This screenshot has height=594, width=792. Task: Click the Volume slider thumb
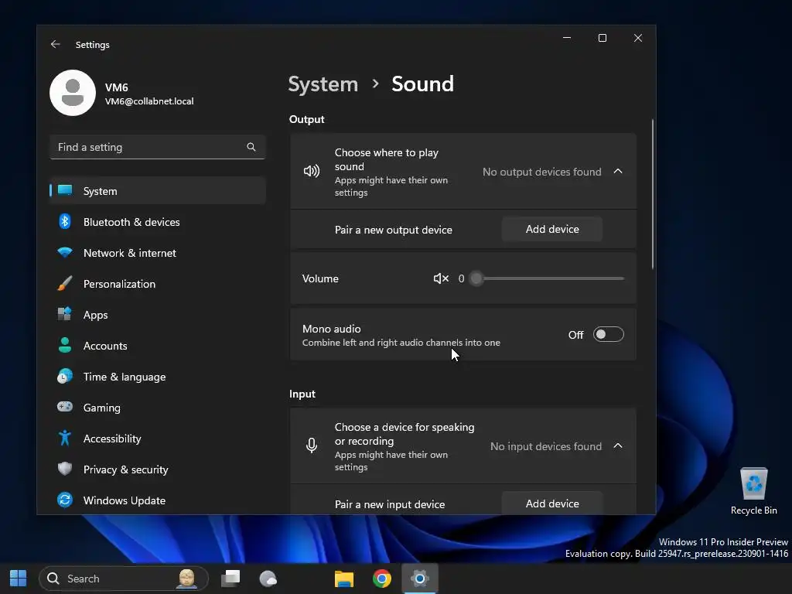[x=476, y=278]
